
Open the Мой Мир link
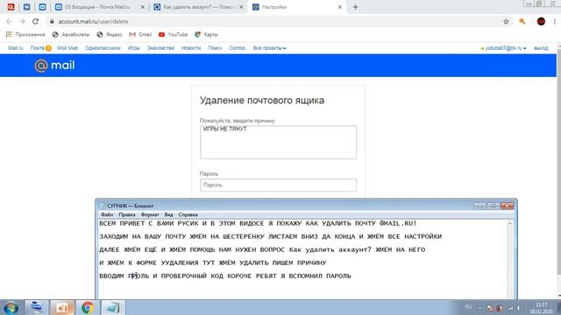[x=67, y=48]
